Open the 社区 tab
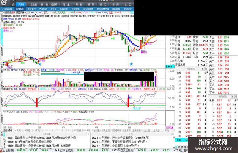 click(x=128, y=4)
